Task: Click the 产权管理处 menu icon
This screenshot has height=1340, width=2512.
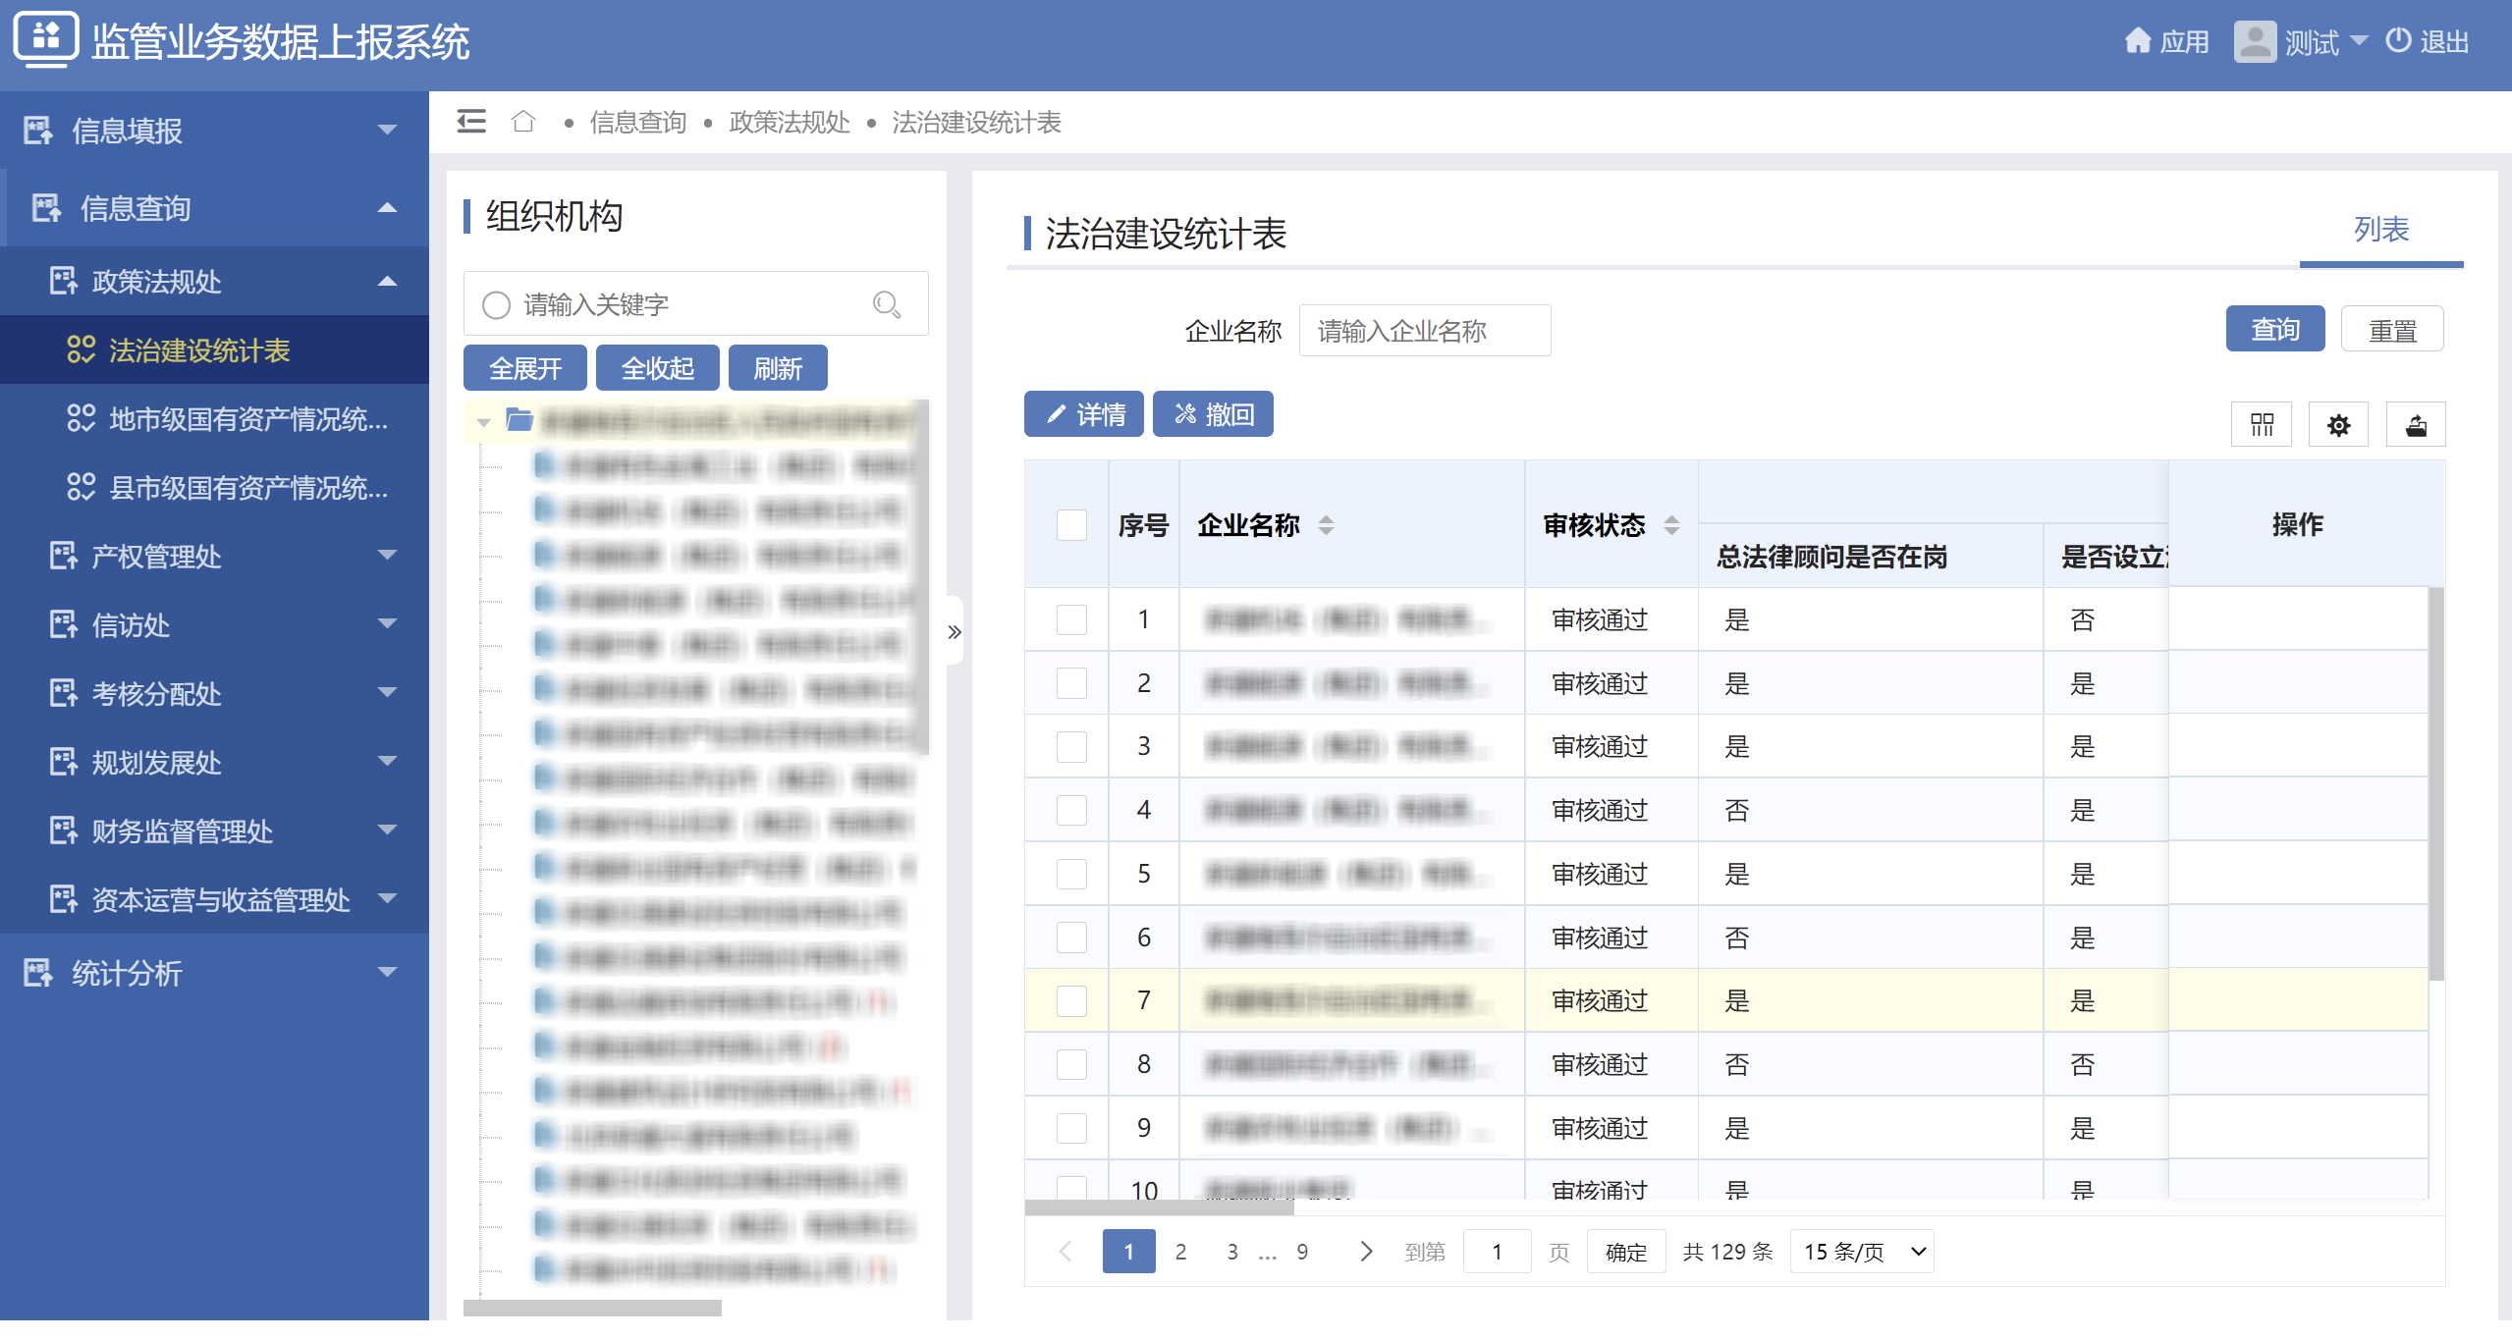Action: [64, 556]
